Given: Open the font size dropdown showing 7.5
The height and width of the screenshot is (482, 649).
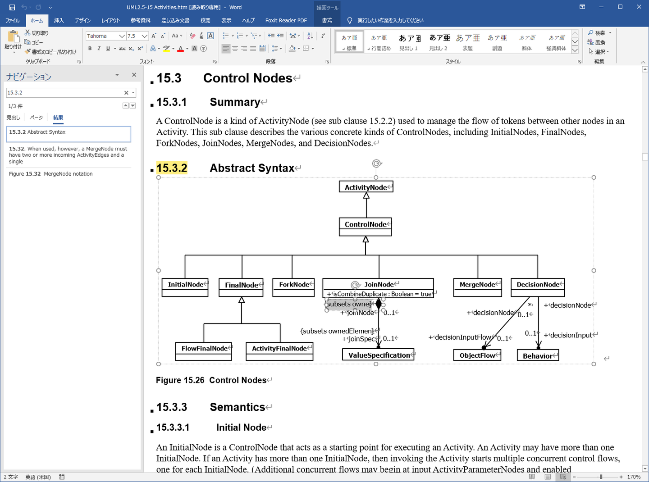Looking at the screenshot, I should tap(144, 36).
